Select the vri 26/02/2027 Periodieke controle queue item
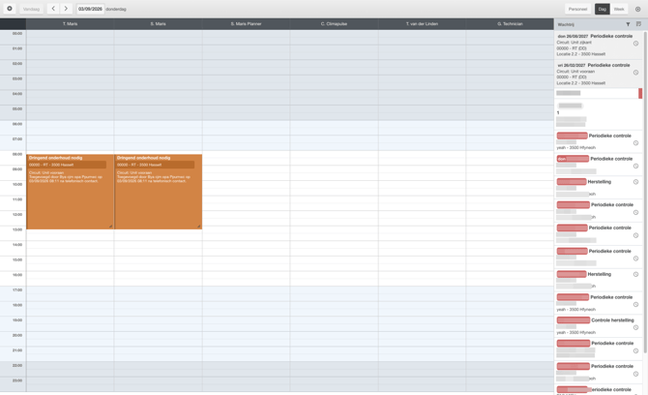648x395 pixels. pyautogui.click(x=599, y=74)
